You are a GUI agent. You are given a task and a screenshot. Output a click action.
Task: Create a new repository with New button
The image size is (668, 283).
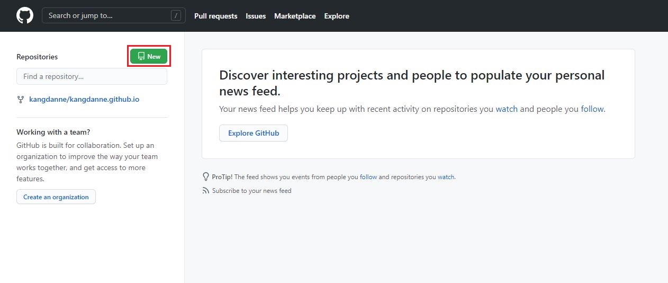coord(149,56)
